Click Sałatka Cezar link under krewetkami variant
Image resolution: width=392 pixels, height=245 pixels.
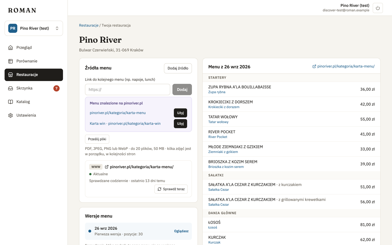218,205
